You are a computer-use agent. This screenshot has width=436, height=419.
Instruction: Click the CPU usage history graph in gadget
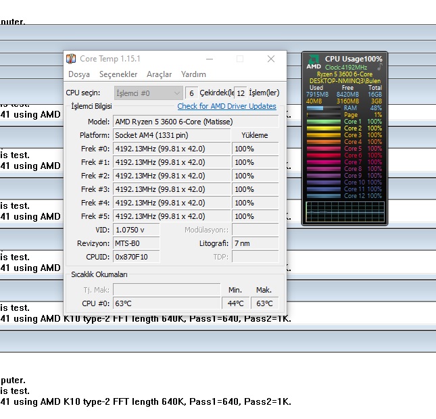345,212
